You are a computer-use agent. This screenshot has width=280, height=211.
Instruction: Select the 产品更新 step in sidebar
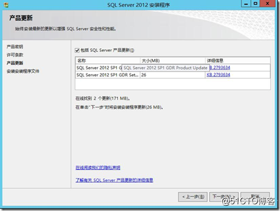15,63
